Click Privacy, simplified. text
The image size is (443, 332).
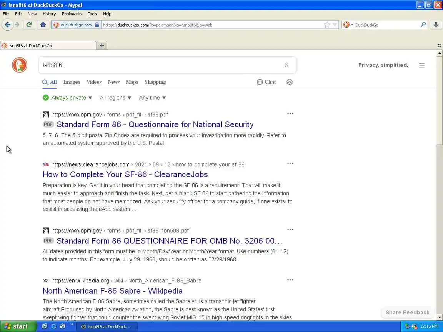[x=383, y=65]
